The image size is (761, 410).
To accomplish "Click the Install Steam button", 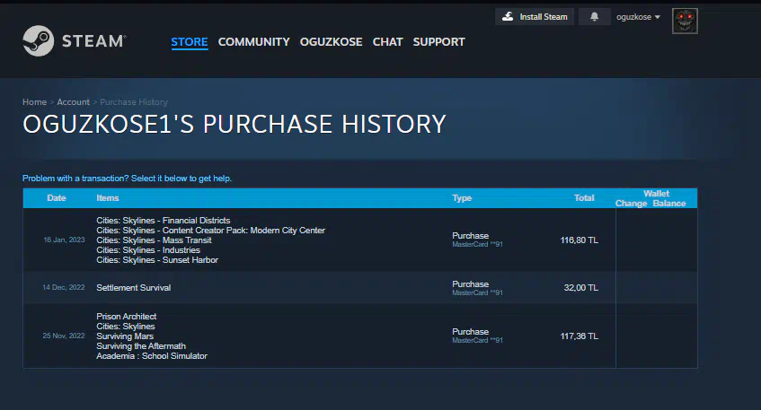I will pyautogui.click(x=535, y=17).
